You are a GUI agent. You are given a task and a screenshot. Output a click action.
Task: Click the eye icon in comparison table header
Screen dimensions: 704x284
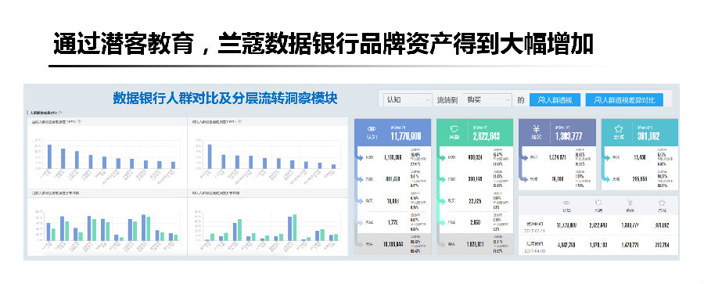click(x=566, y=203)
